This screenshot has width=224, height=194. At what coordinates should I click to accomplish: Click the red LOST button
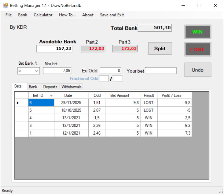click(x=197, y=49)
